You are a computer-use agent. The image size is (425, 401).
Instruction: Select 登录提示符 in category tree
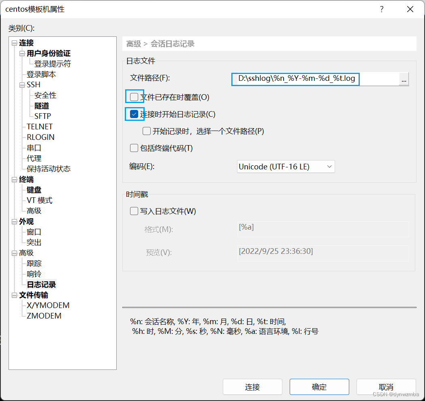[52, 64]
